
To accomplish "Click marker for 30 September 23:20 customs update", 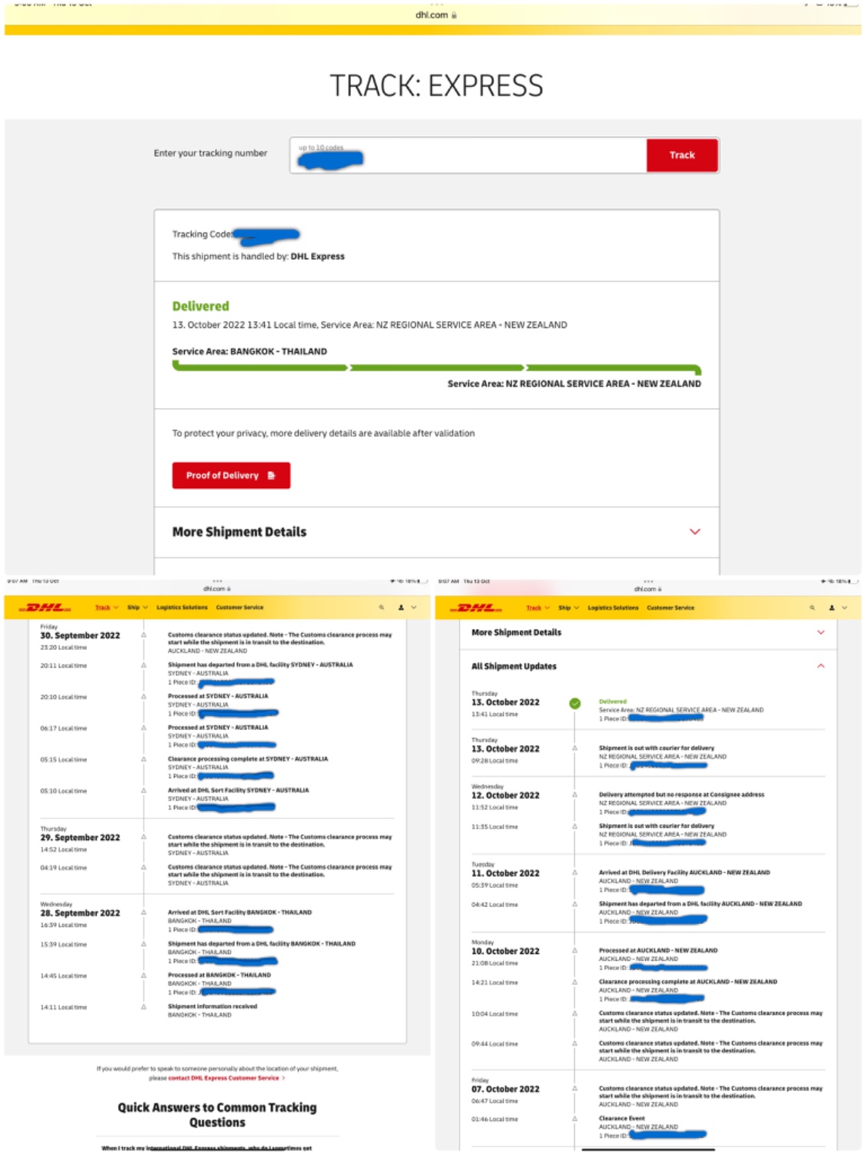I will 144,635.
